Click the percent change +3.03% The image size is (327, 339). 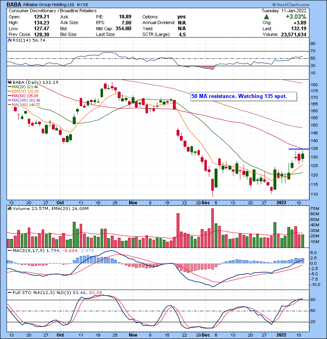pyautogui.click(x=296, y=17)
